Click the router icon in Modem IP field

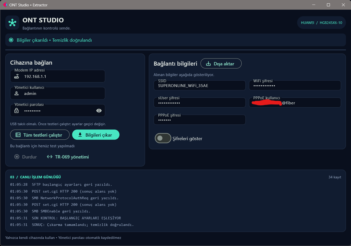pyautogui.click(x=16, y=76)
